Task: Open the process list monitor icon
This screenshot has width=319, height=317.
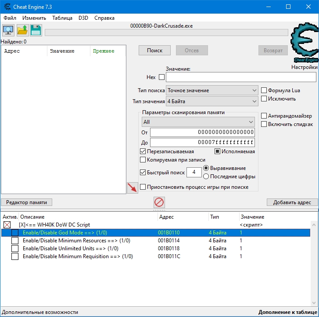Action: click(x=8, y=30)
